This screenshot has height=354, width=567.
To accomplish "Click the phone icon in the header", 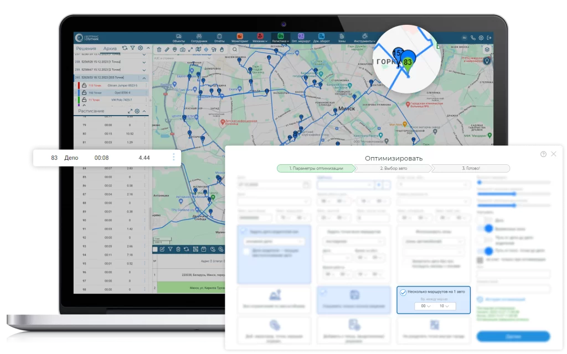I will [x=473, y=38].
